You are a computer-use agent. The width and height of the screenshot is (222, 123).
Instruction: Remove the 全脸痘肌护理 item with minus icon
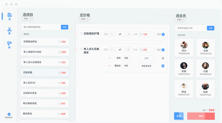76,34
